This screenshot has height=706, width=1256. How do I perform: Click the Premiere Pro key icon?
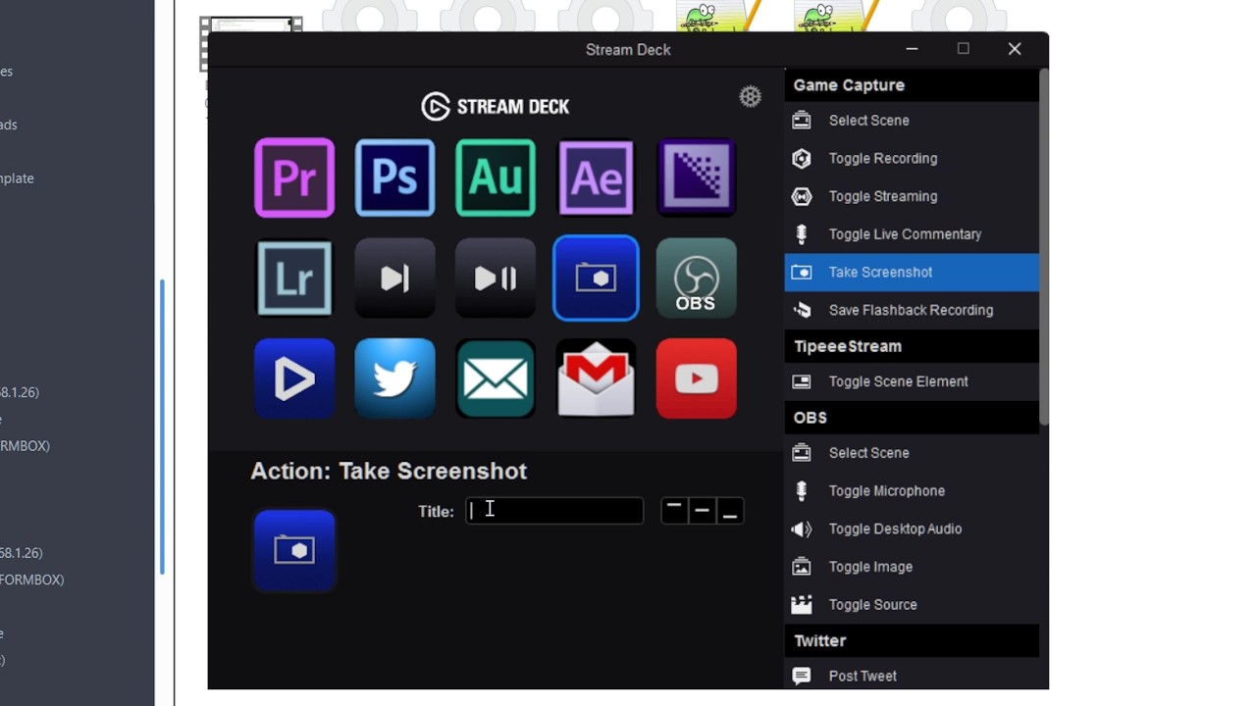[294, 177]
